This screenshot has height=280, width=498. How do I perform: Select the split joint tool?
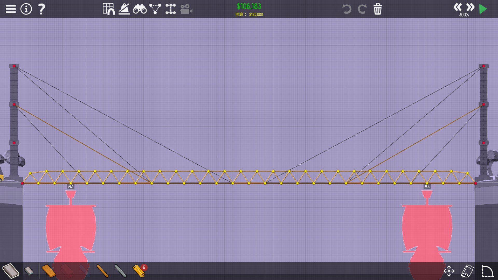point(170,9)
